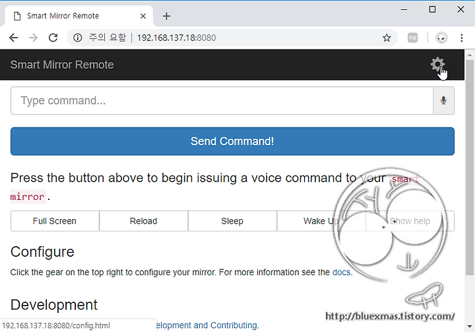Open the docs link

click(x=342, y=273)
